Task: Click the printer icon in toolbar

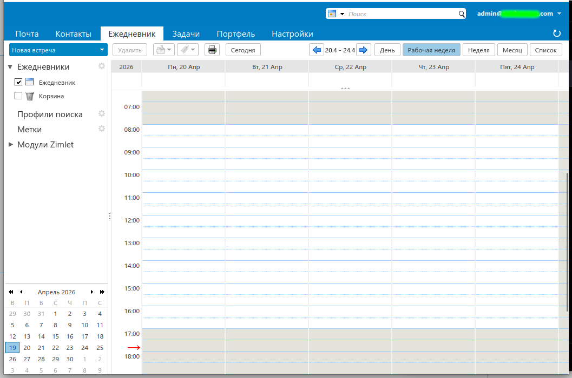Action: click(x=212, y=50)
